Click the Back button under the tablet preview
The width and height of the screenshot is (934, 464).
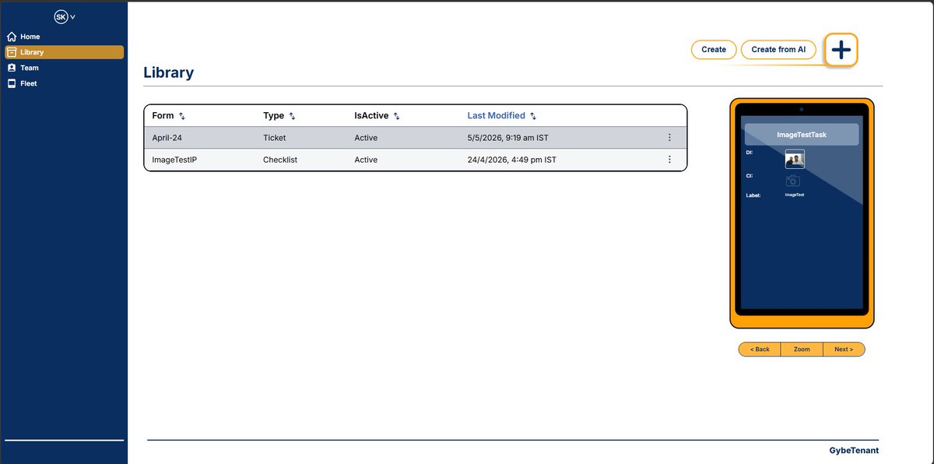(760, 350)
